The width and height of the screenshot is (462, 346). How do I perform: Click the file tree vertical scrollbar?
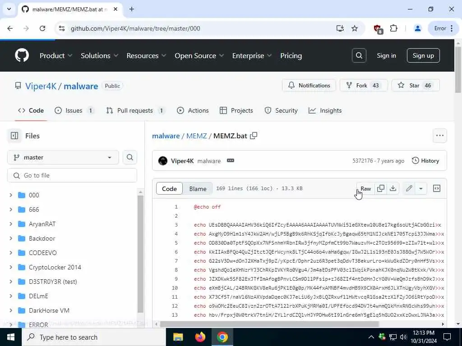coord(141,253)
